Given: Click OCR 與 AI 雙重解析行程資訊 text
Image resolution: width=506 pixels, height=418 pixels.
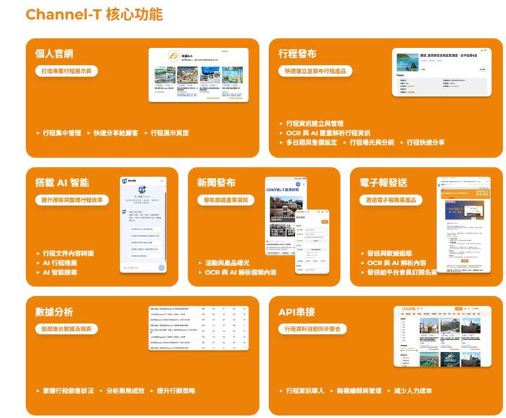Looking at the screenshot, I should point(328,133).
